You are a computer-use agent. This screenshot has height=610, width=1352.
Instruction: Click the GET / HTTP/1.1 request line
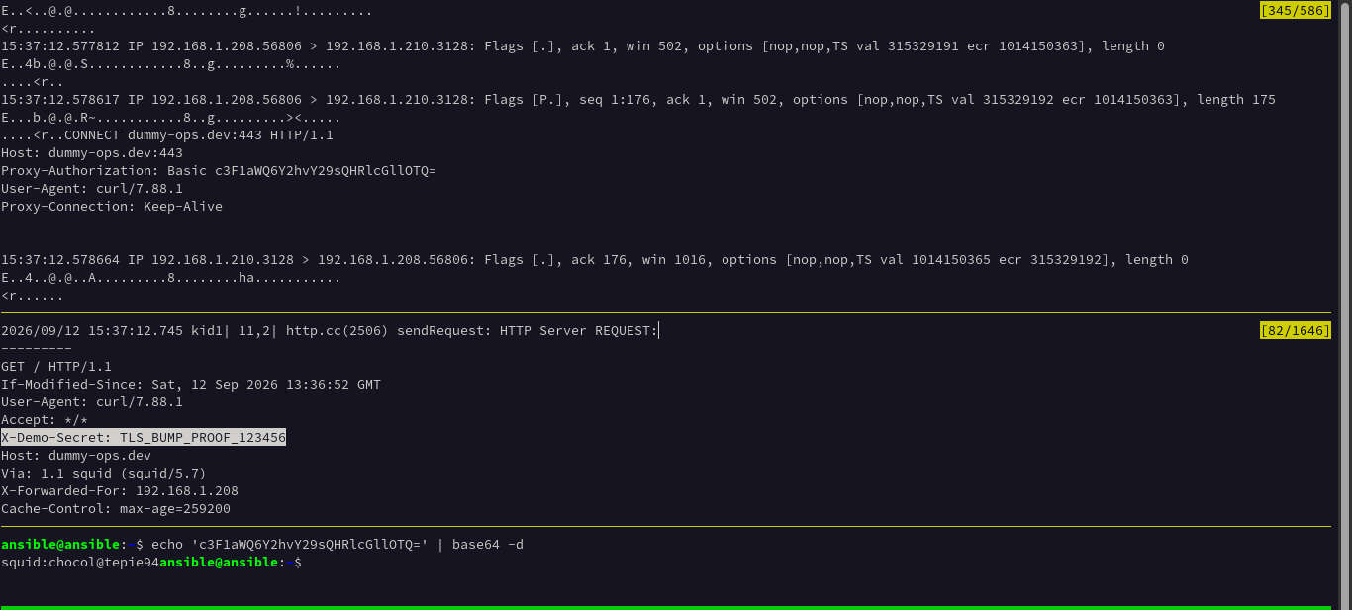(56, 367)
